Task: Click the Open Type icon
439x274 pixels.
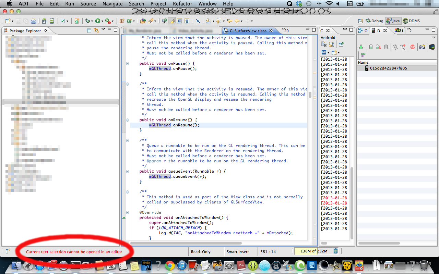Action: coord(143,21)
